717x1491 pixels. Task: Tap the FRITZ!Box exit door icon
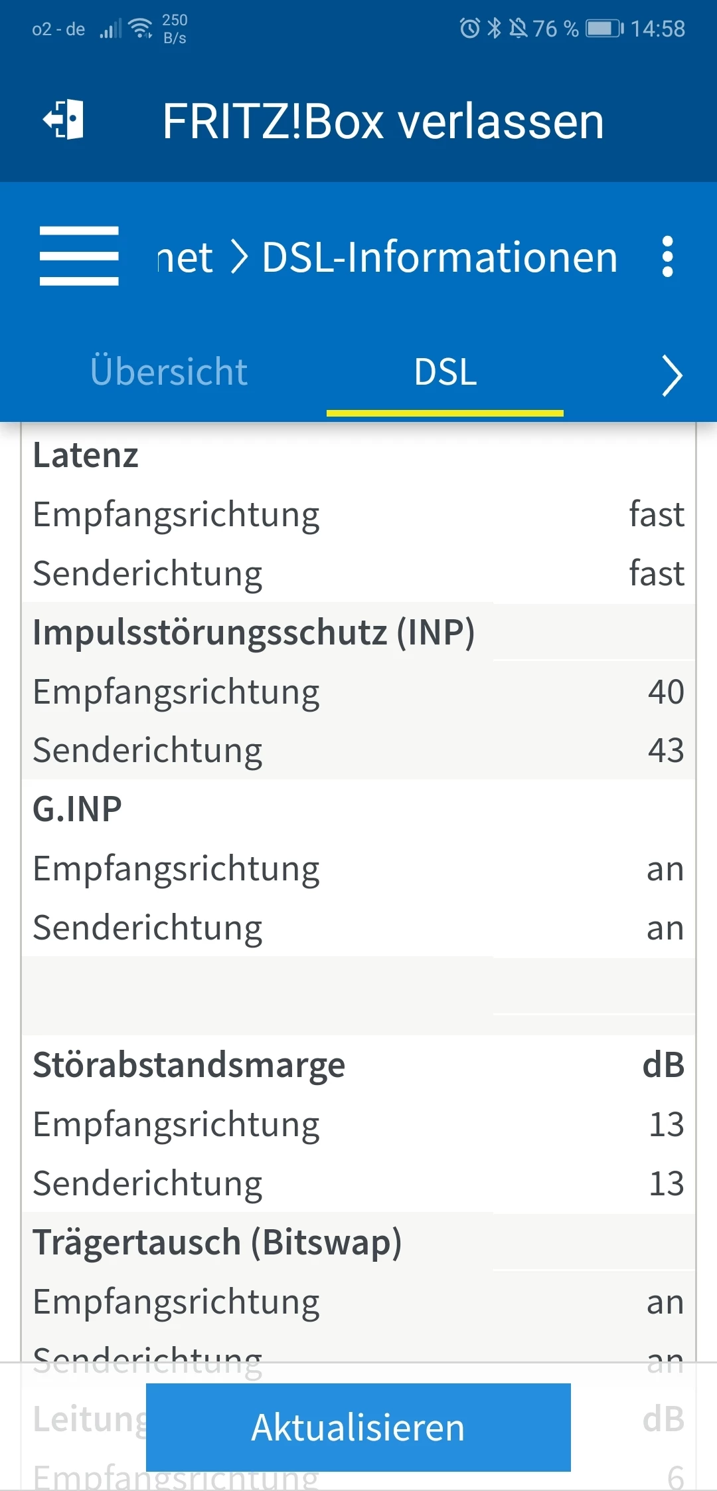[64, 120]
